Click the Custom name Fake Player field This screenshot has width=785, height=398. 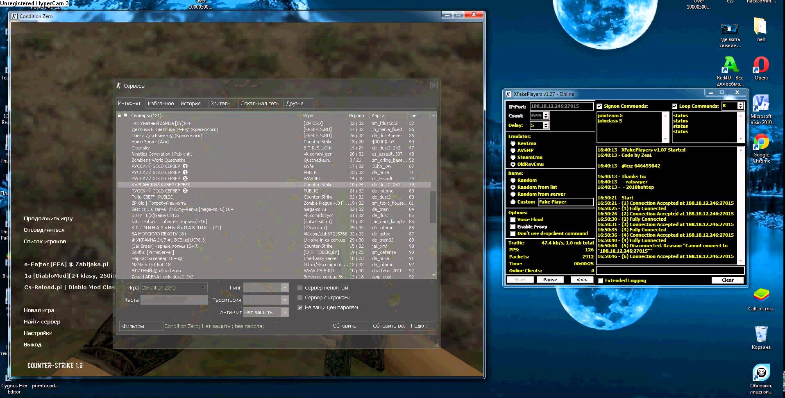565,202
